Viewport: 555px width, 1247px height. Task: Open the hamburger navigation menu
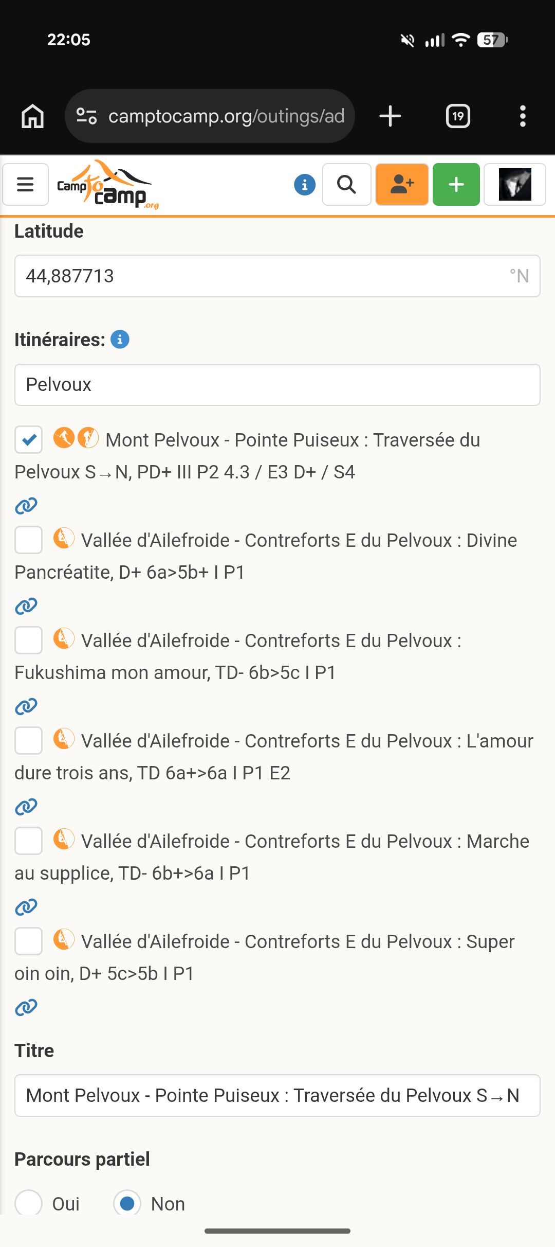(x=25, y=184)
